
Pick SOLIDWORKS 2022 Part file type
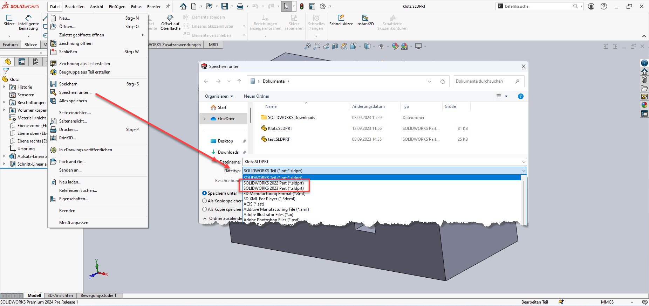coord(273,183)
